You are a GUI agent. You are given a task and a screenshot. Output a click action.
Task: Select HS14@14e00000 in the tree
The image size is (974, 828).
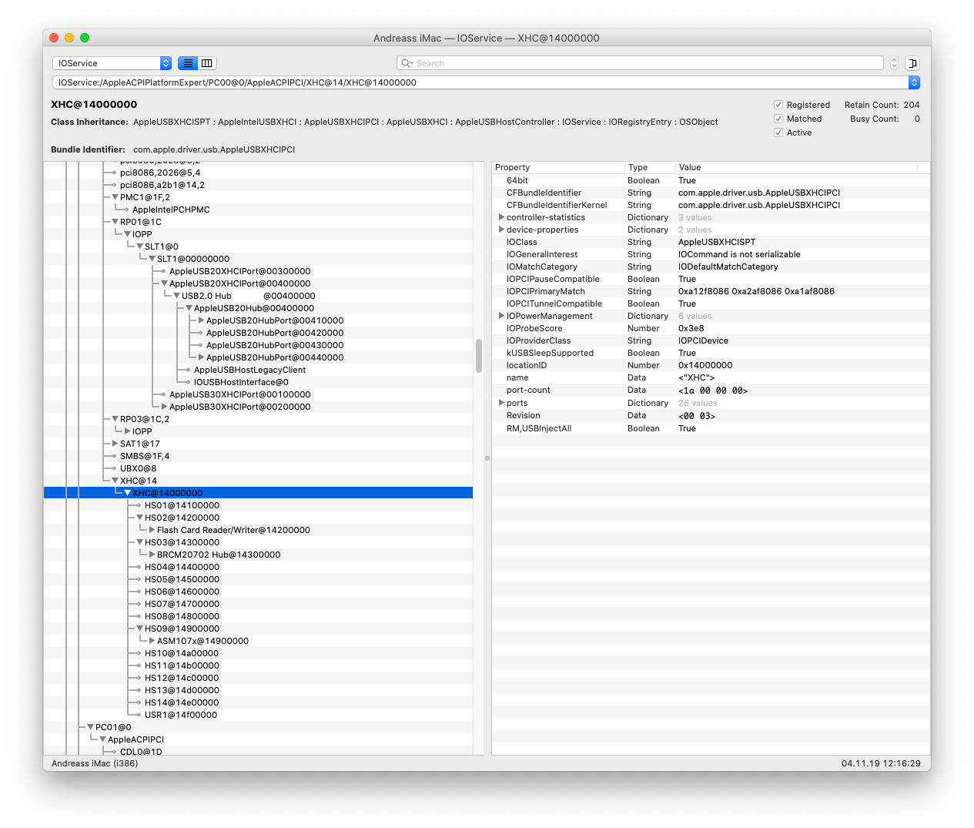(x=182, y=702)
